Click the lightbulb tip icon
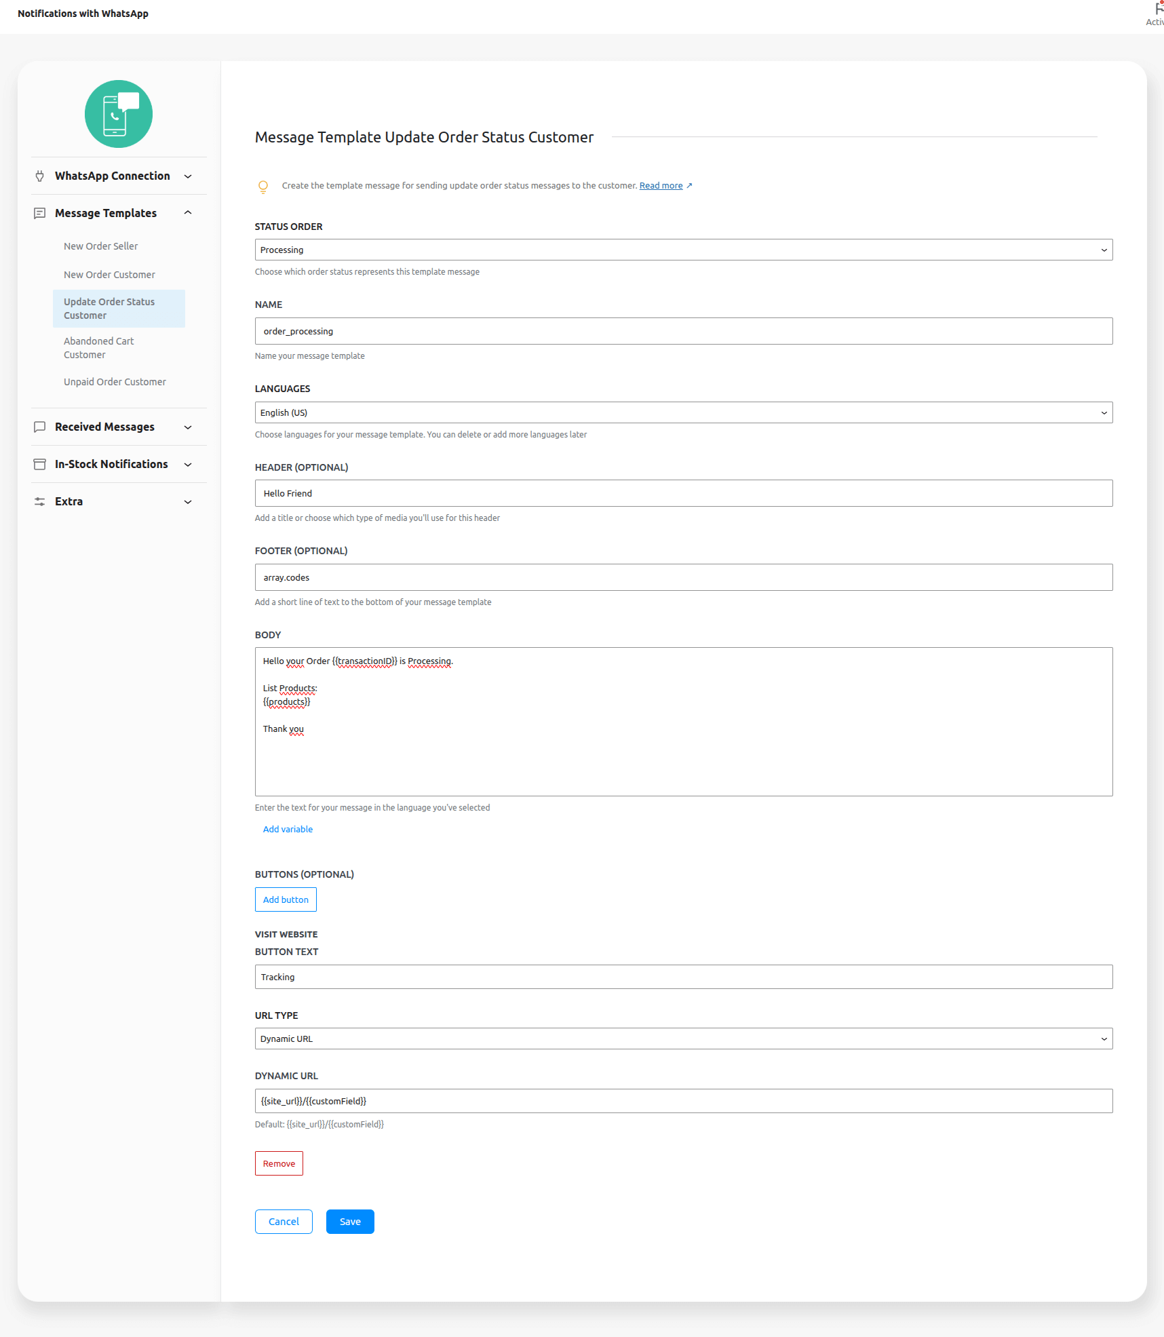This screenshot has width=1164, height=1337. [263, 187]
